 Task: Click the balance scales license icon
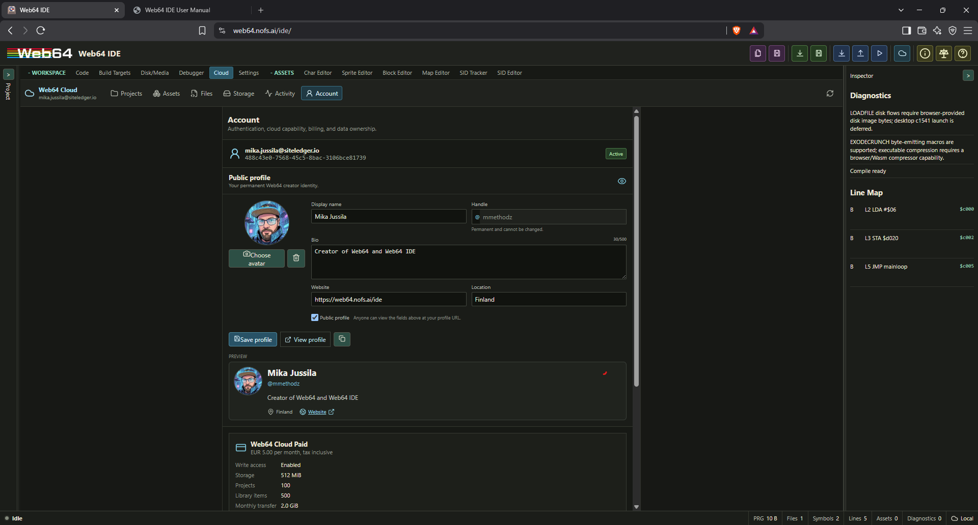coord(944,53)
